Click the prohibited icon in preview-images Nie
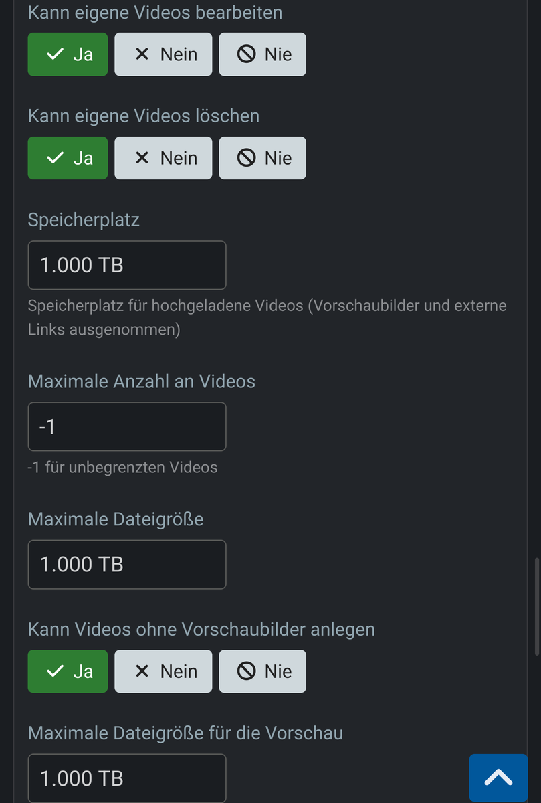 click(x=247, y=671)
